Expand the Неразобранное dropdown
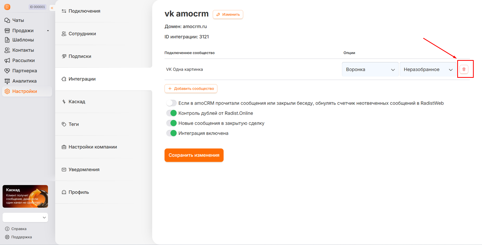482x245 pixels. [428, 69]
